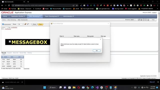Click the ID column header
Image resolution: width=160 pixels, height=90 pixels.
point(3,57)
